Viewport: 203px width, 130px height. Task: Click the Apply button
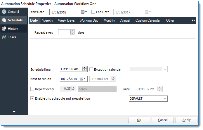(x=186, y=120)
